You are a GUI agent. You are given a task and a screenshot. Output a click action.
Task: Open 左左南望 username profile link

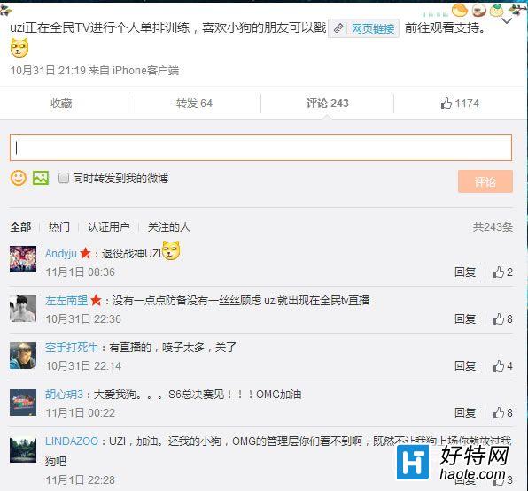(x=66, y=300)
